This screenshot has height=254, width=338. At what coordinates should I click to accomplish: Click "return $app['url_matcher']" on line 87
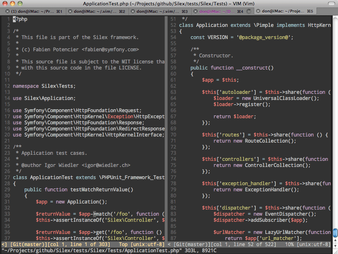tap(262, 239)
